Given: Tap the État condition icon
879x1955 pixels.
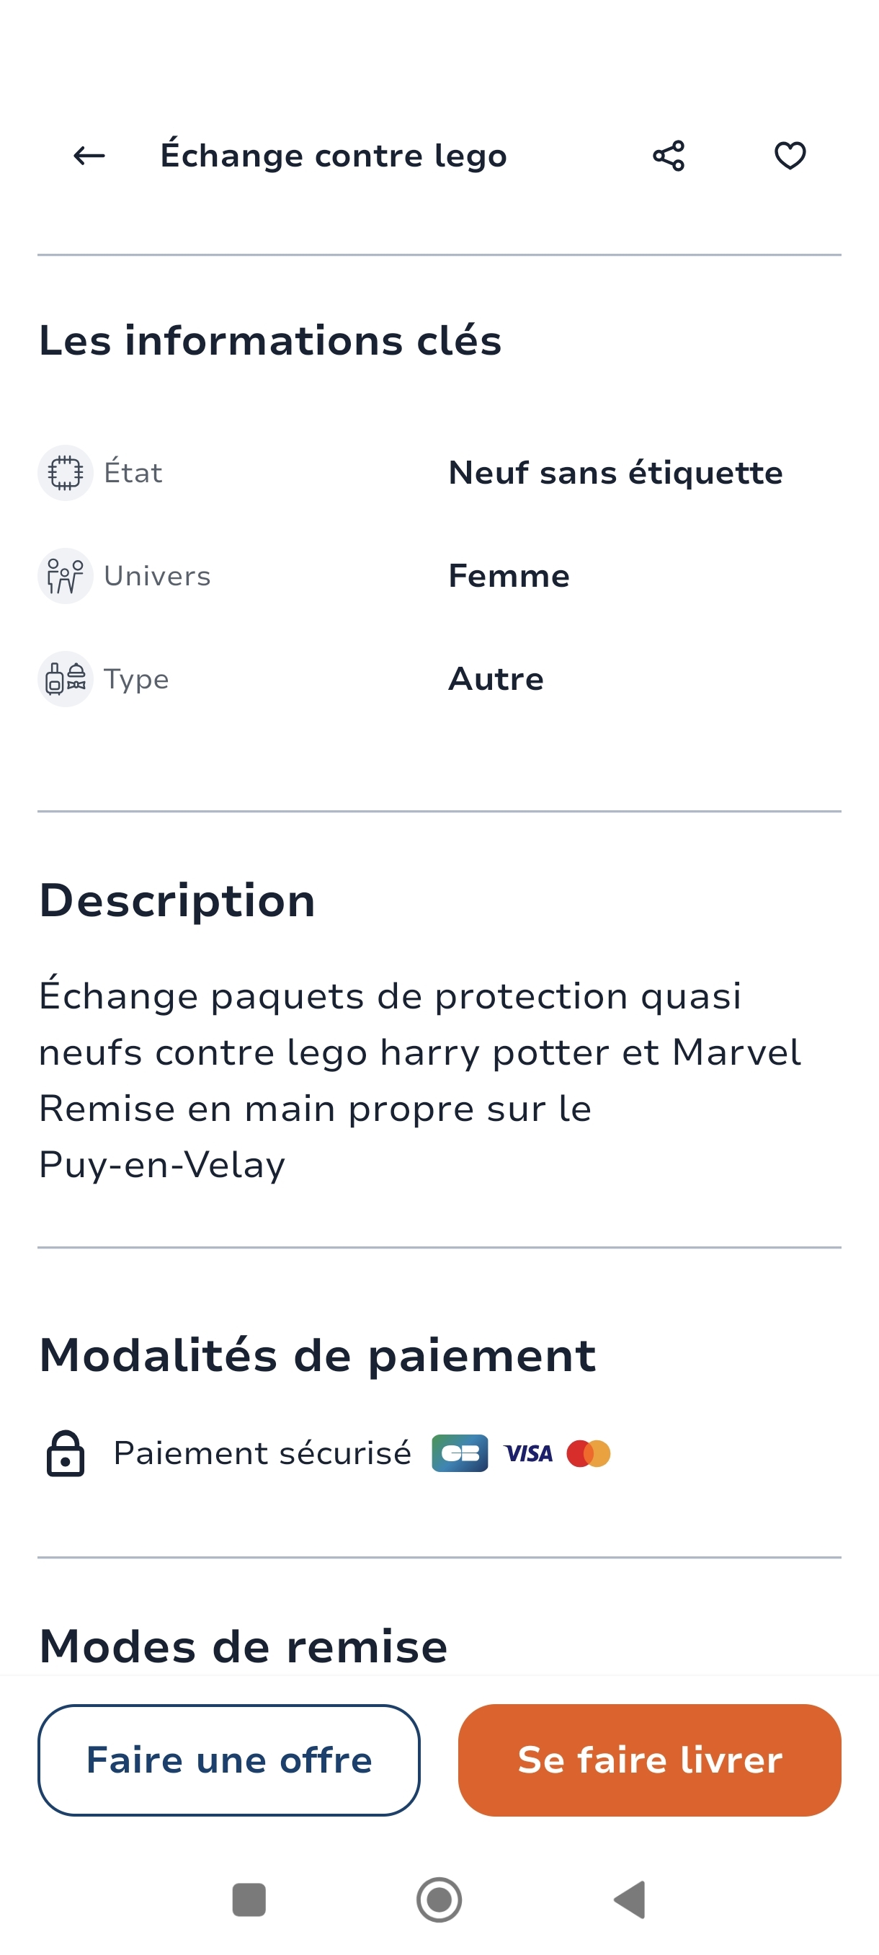Looking at the screenshot, I should point(66,473).
